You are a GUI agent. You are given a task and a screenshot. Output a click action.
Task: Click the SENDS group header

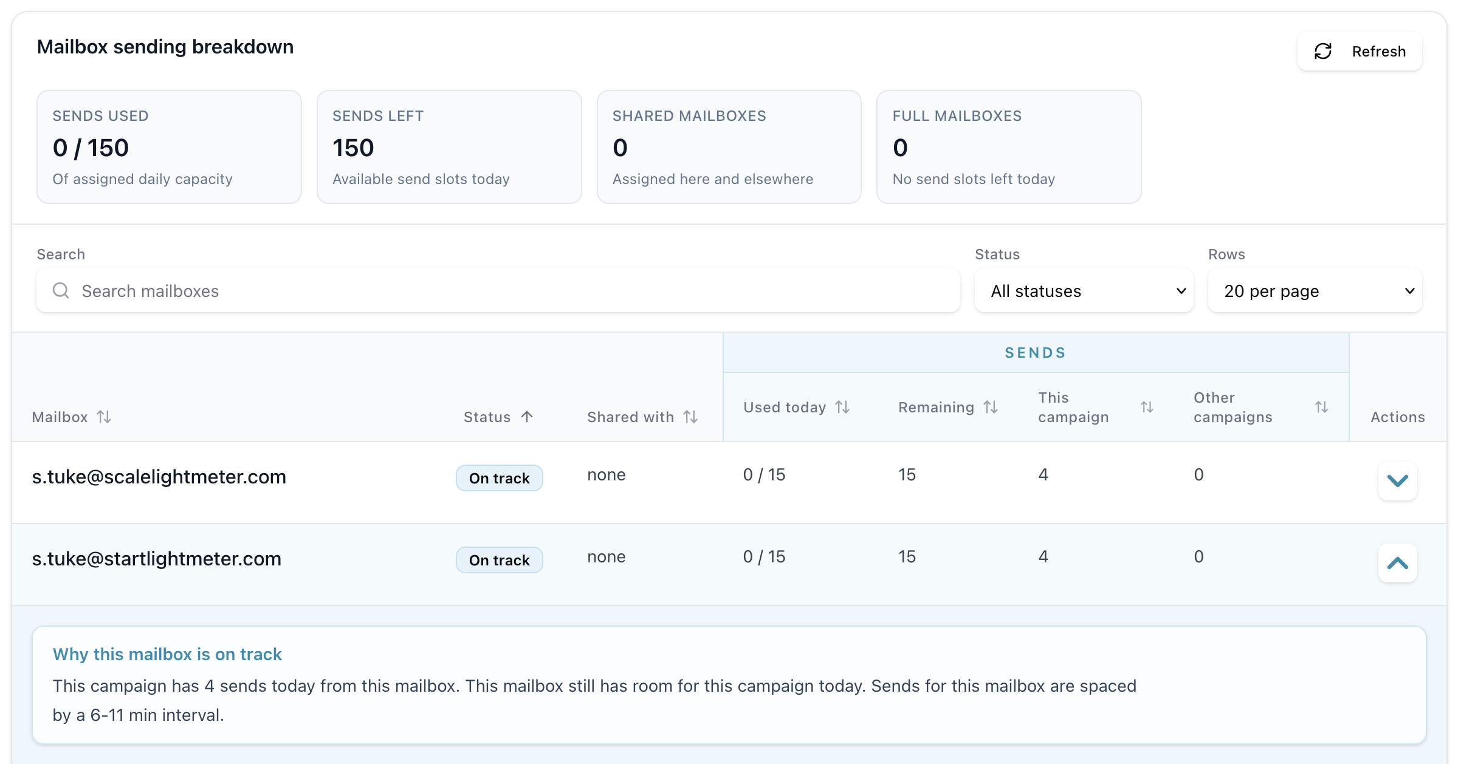click(1036, 353)
